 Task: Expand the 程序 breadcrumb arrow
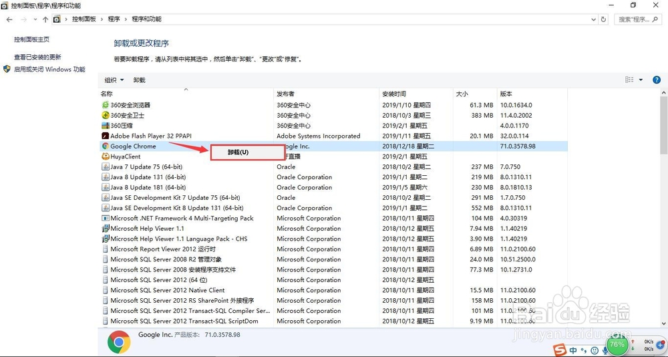[x=126, y=19]
